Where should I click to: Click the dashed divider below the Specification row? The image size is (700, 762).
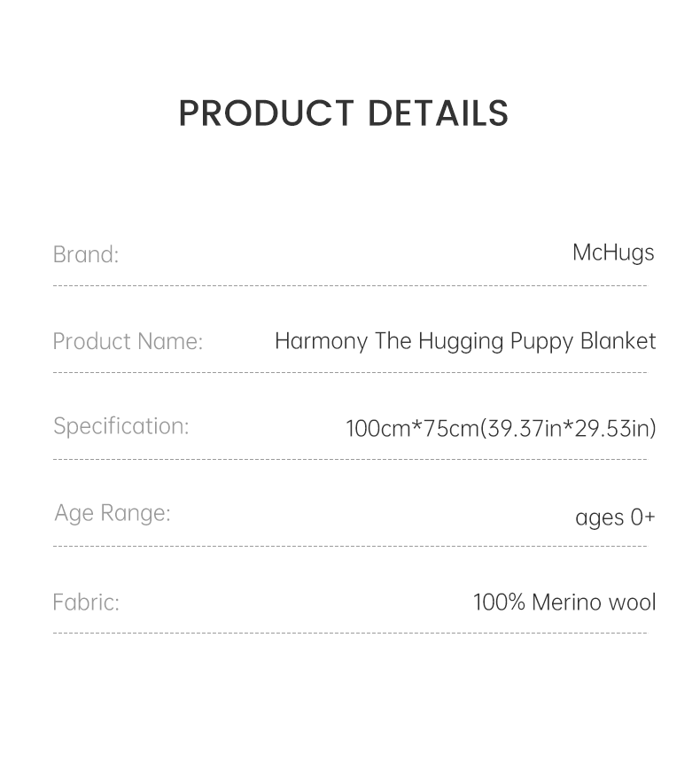point(350,460)
